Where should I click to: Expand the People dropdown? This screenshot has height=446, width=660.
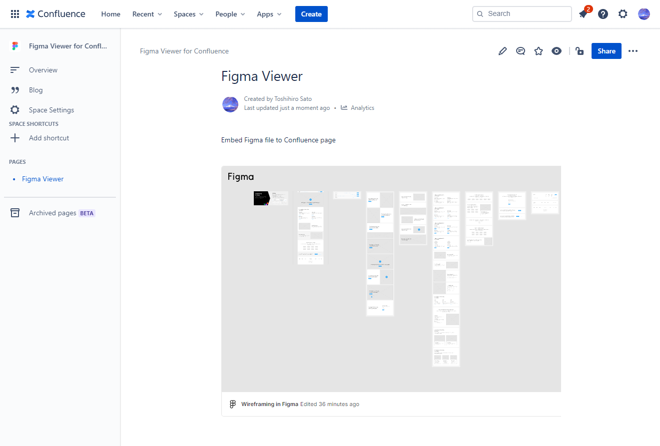click(230, 14)
